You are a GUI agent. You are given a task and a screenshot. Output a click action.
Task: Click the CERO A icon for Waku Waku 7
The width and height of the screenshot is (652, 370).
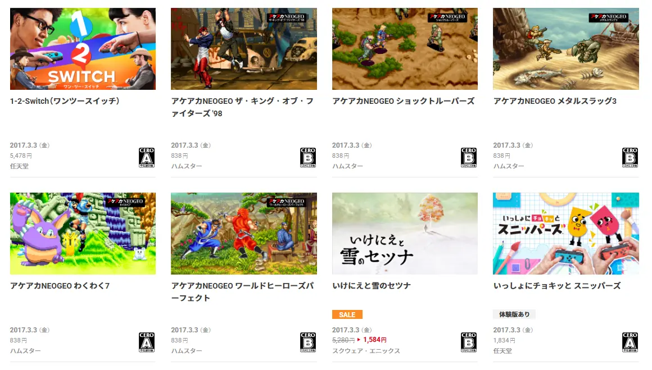[x=147, y=342]
